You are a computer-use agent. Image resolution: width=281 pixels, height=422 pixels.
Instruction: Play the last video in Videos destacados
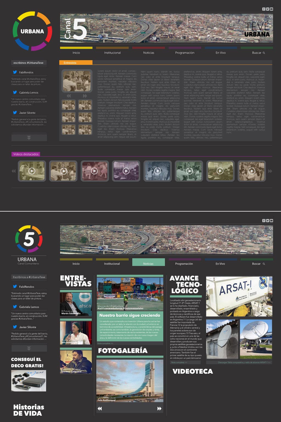click(251, 171)
